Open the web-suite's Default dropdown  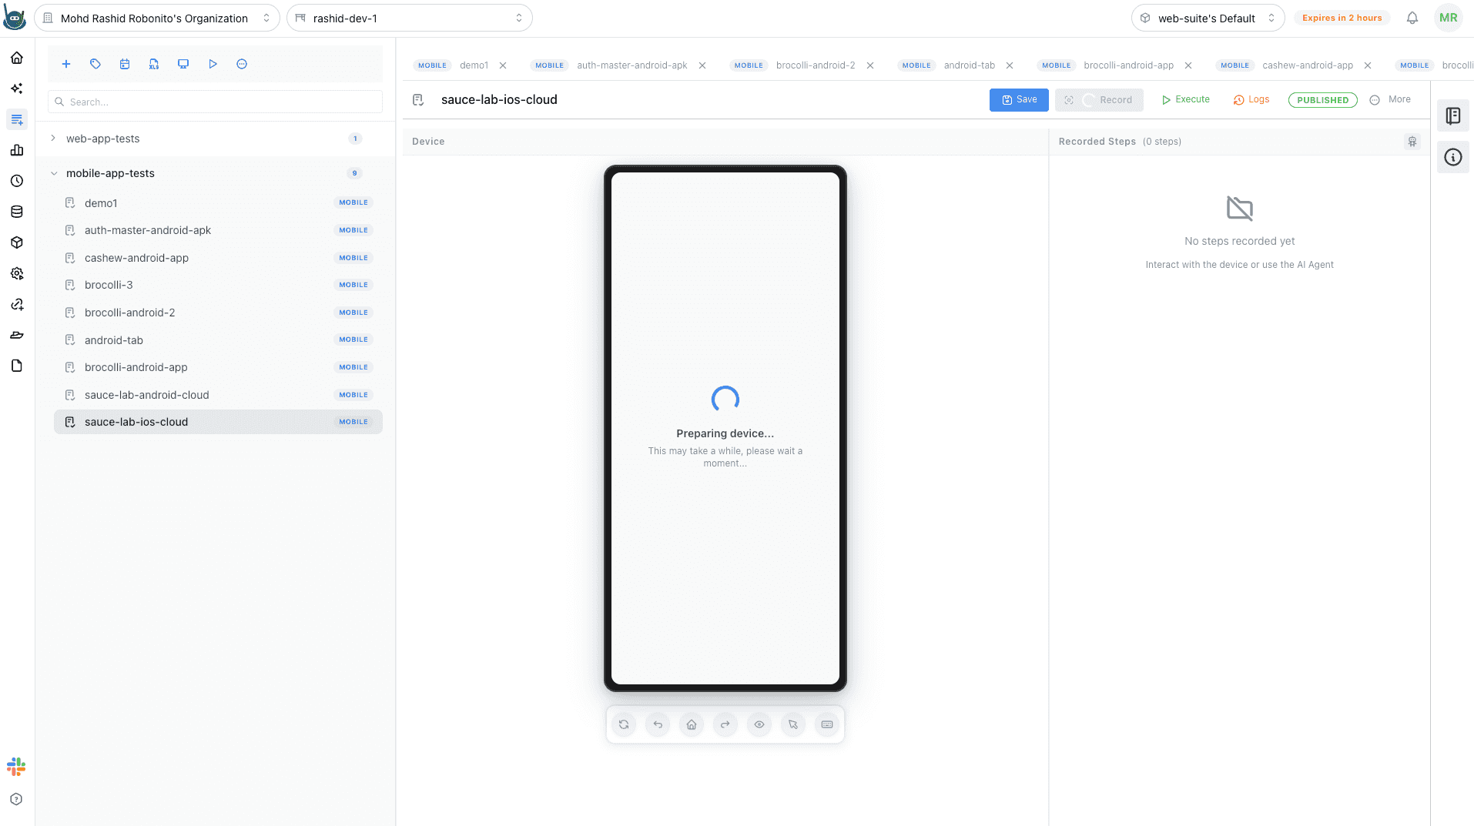(x=1208, y=18)
